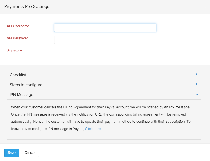
Task: Click the Steps to configure disclosure arrow
Action: point(196,84)
